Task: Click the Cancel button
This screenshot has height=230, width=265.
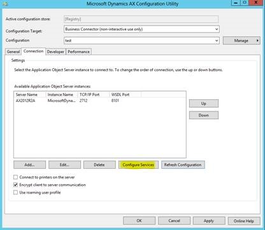Action: click(x=174, y=221)
